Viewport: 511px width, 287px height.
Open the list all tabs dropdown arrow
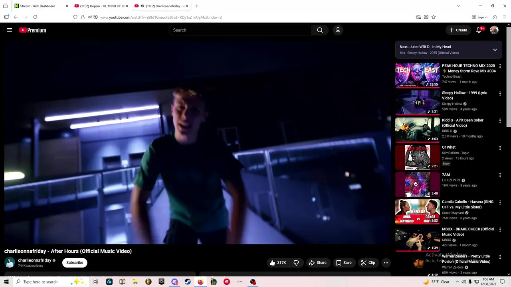point(458,6)
